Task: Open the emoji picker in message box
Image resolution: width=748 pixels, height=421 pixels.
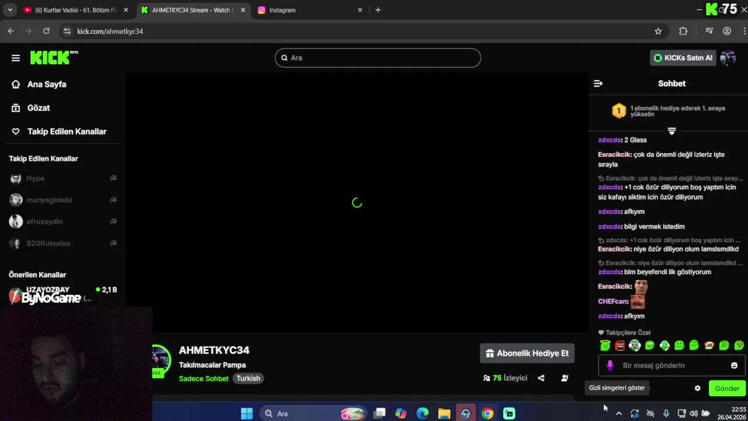Action: pos(734,365)
